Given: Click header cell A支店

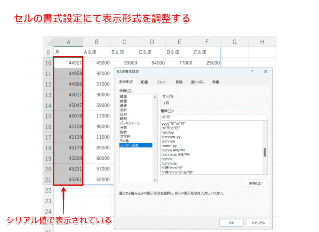Looking at the screenshot, I should [97, 52].
